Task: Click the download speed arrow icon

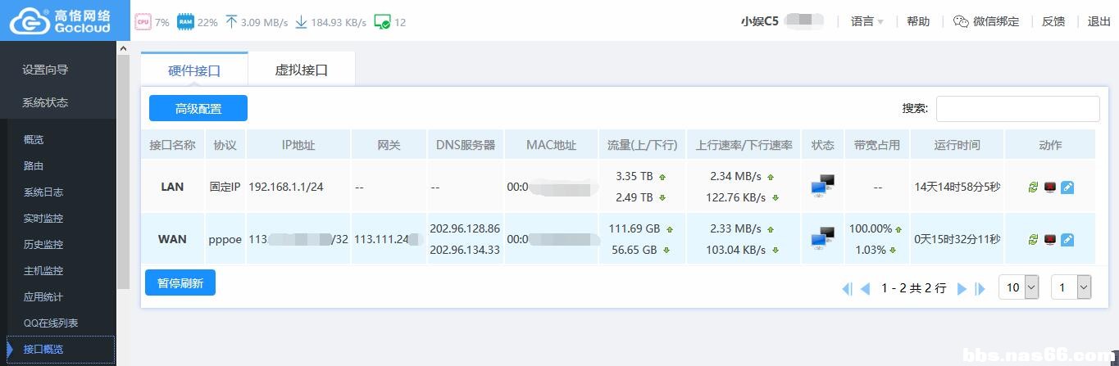Action: pyautogui.click(x=301, y=22)
